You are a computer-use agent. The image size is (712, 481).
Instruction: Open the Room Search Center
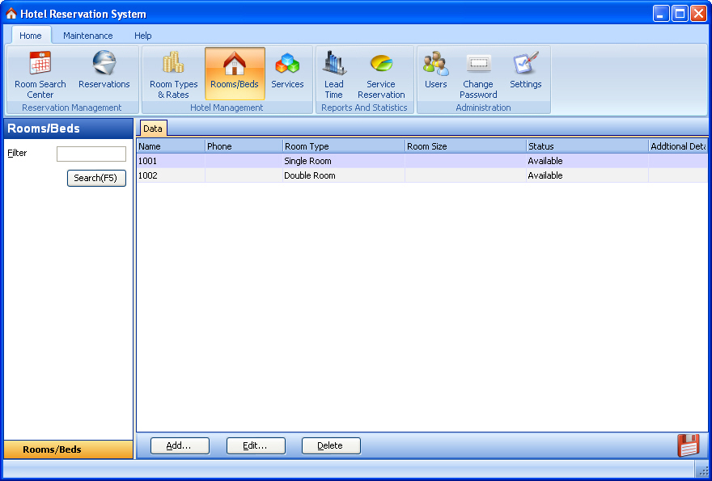pos(40,74)
